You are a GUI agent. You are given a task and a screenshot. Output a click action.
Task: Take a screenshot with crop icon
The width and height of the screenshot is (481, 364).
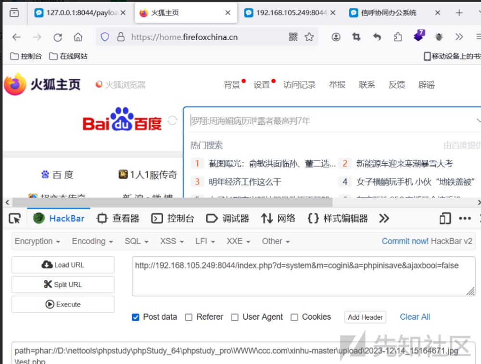click(356, 37)
